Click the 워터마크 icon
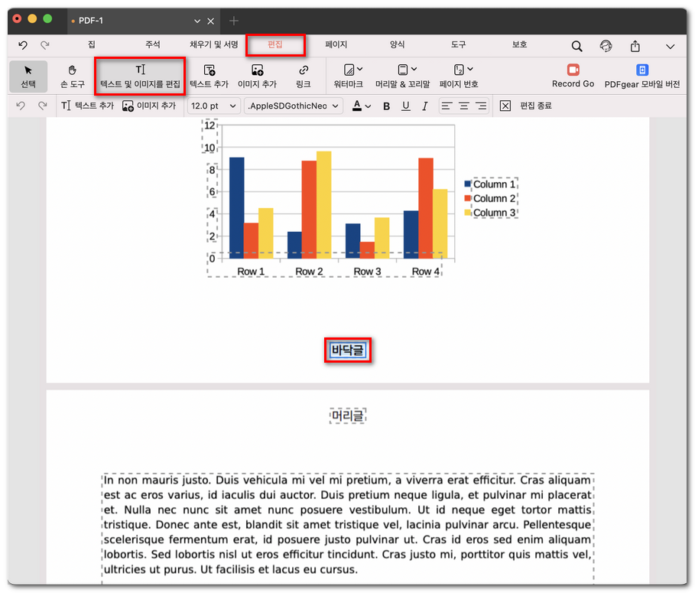The image size is (695, 593). [x=349, y=70]
